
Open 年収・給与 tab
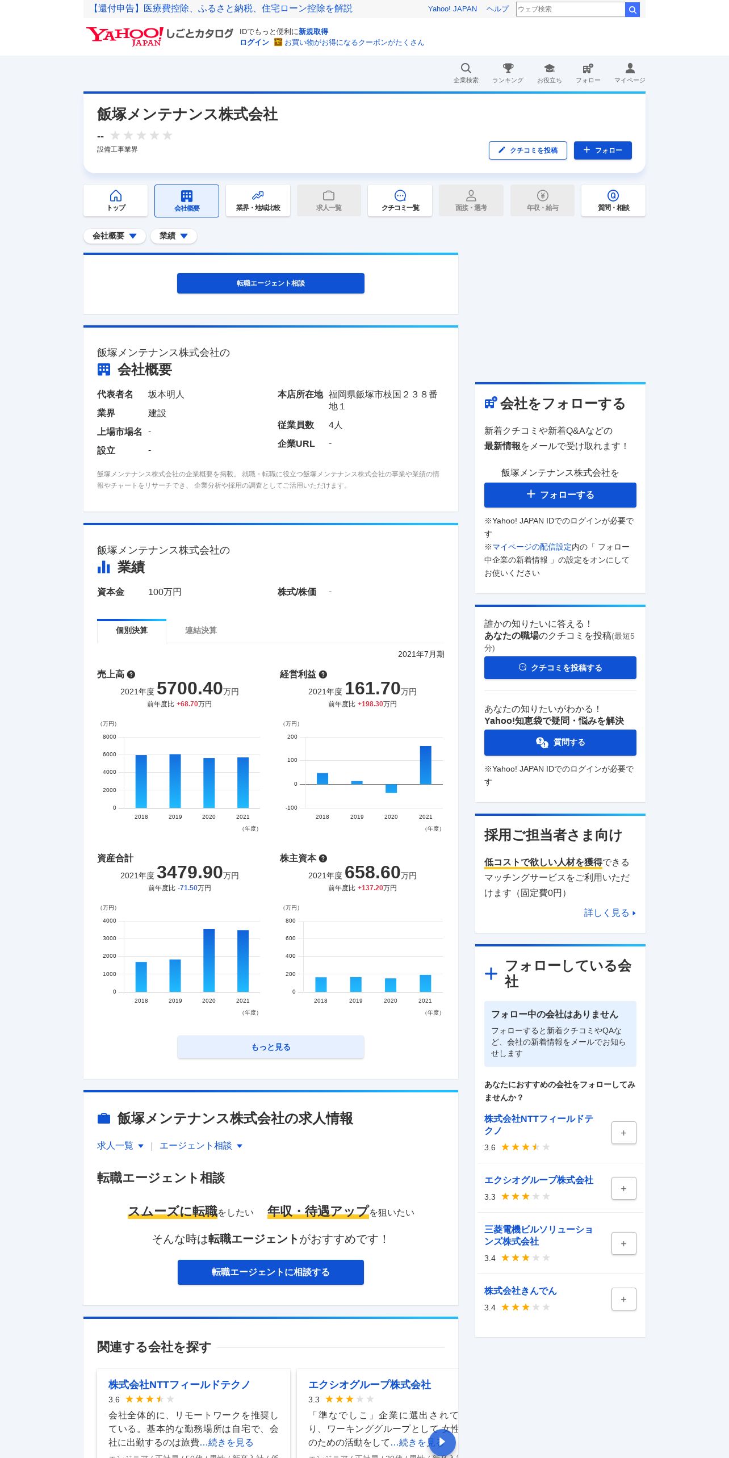pos(542,200)
